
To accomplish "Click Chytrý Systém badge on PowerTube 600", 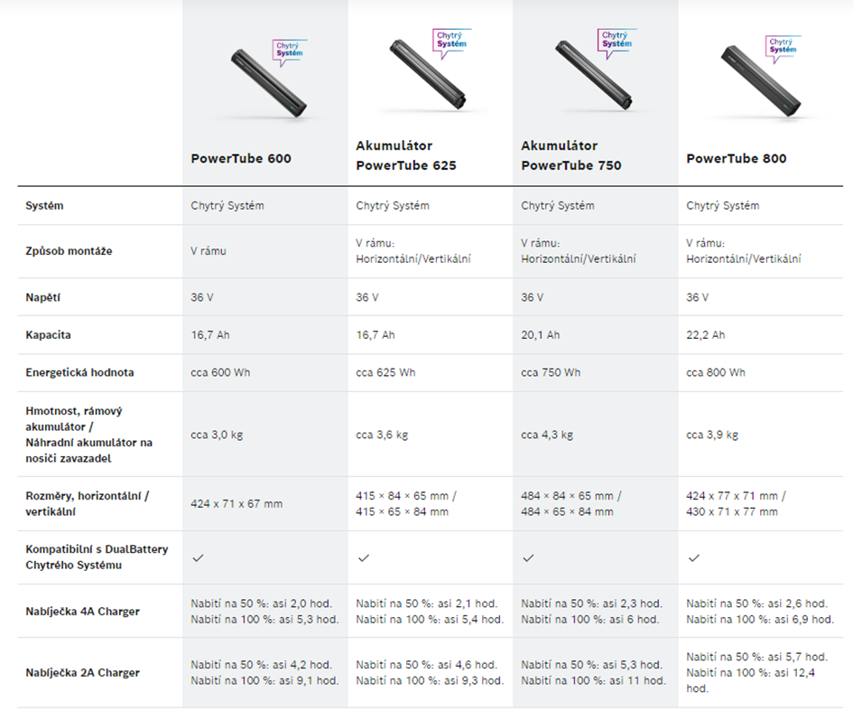I will click(x=290, y=51).
